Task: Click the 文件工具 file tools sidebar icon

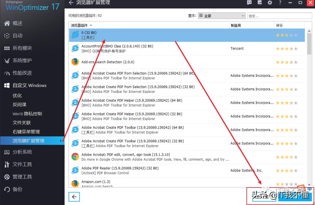Action: coord(7,164)
